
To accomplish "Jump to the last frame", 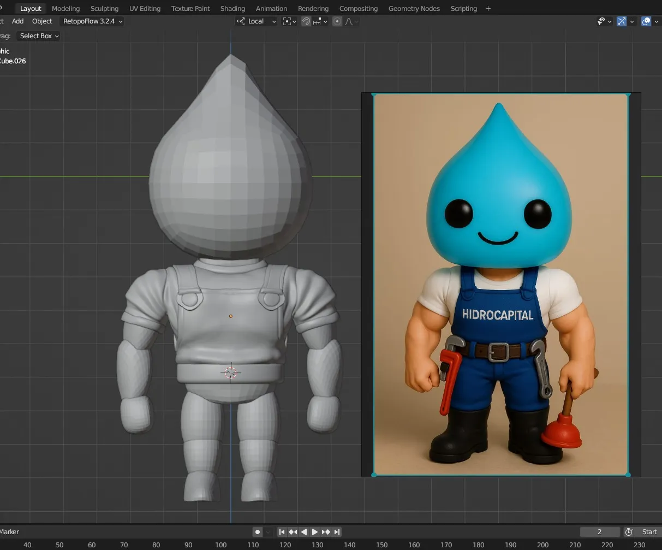I will (337, 532).
